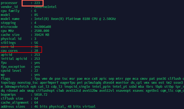Click the cpu MHz value 2500.000

click(42, 31)
